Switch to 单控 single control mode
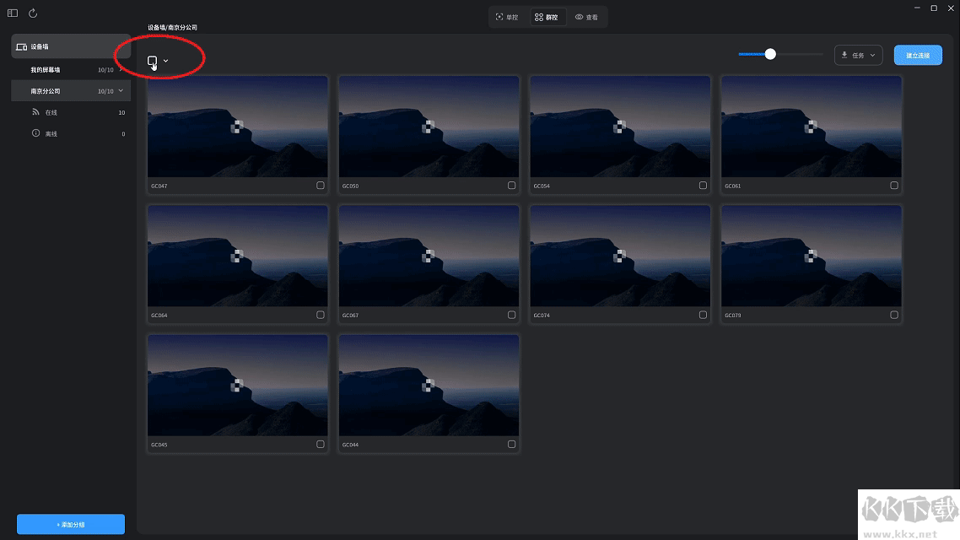960x540 pixels. click(x=507, y=17)
